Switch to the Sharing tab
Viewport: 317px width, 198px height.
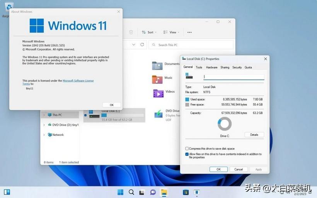point(225,67)
